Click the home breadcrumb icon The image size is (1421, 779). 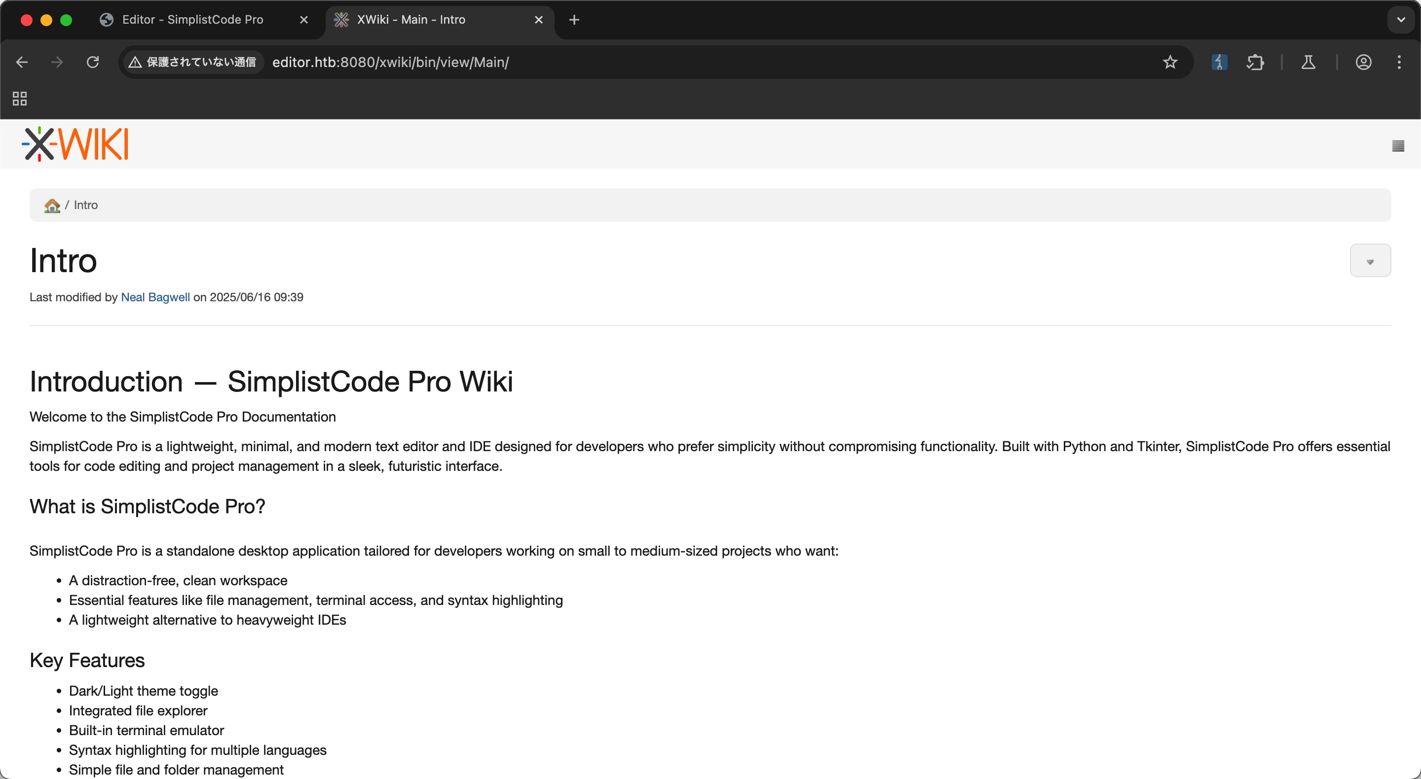point(52,206)
